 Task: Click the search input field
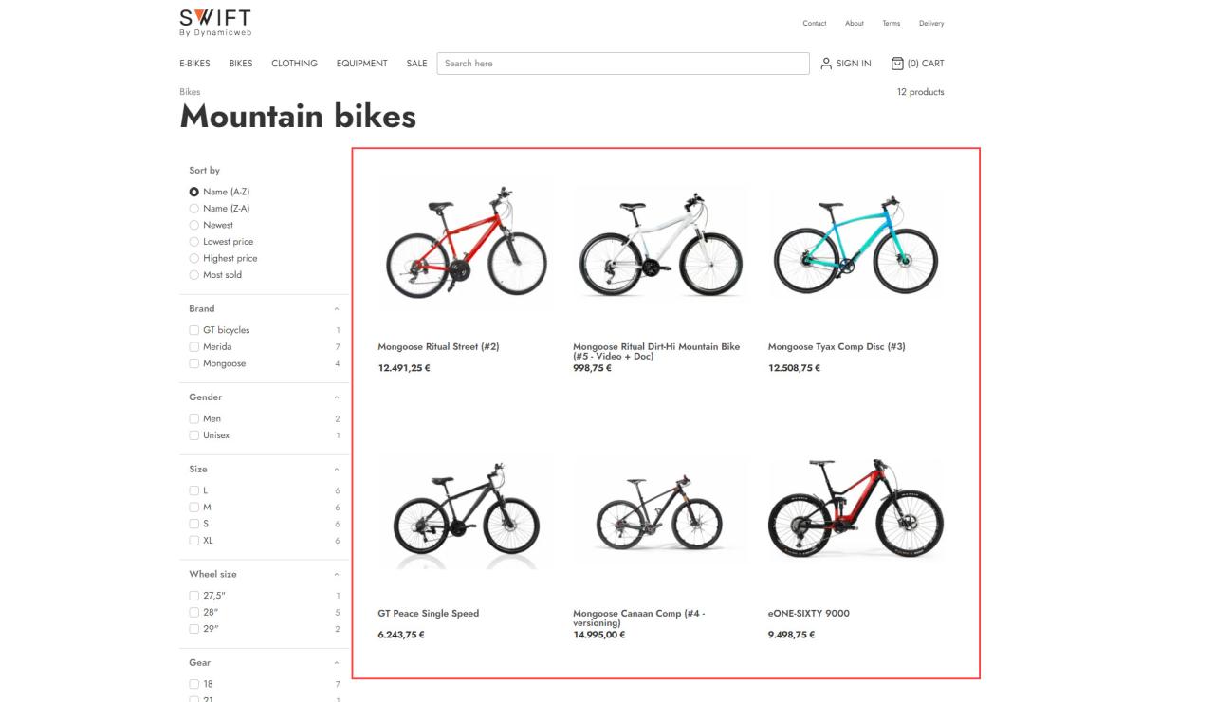pyautogui.click(x=623, y=64)
